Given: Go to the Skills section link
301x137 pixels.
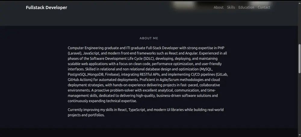Looking at the screenshot, I should [231, 8].
